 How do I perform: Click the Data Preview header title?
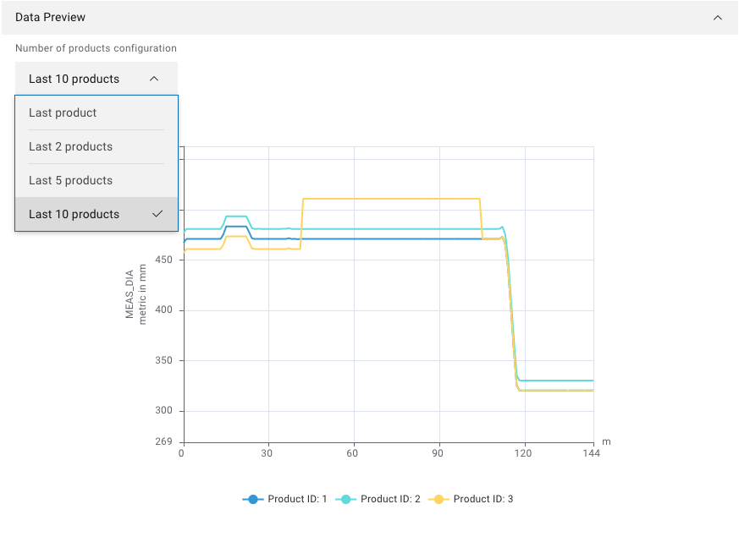coord(50,17)
